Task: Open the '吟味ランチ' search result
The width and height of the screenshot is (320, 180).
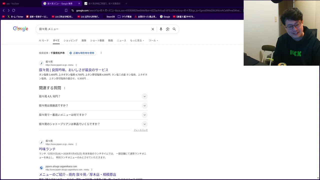Action: pos(47,149)
